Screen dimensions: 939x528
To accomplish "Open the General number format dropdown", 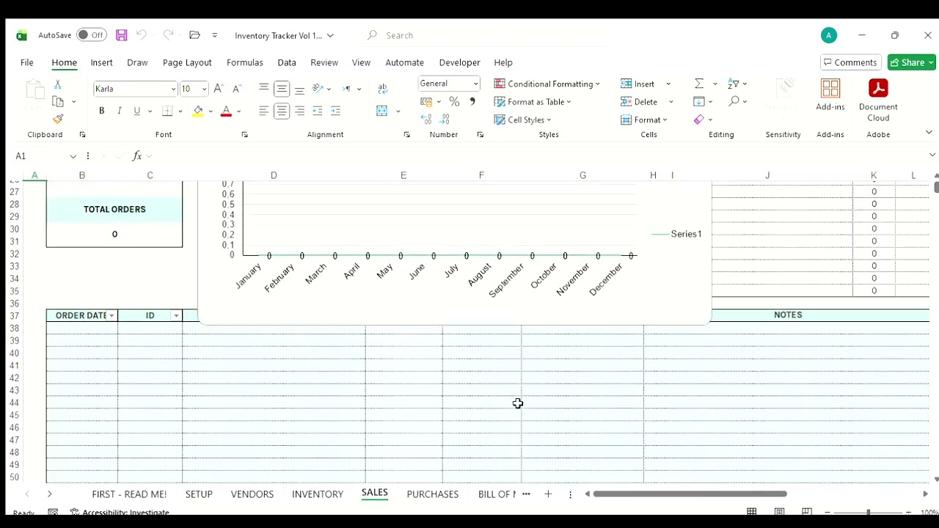I will [x=475, y=84].
